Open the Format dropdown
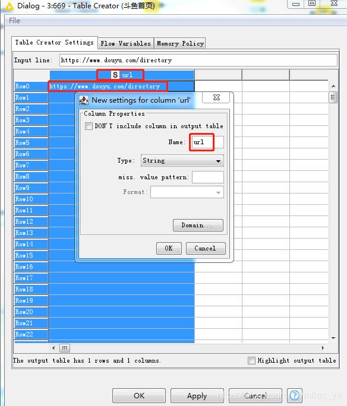This screenshot has width=347, height=406. click(x=187, y=192)
